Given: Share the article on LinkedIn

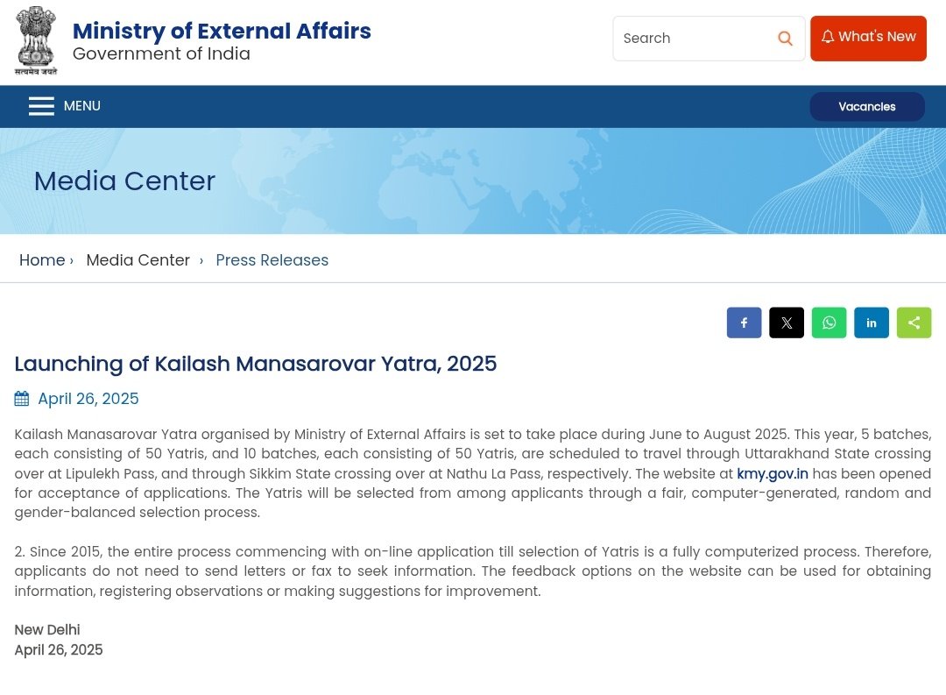Looking at the screenshot, I should point(872,323).
